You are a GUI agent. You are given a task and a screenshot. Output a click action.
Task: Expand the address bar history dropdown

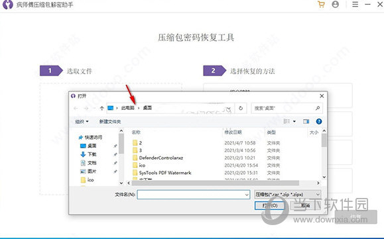228,108
